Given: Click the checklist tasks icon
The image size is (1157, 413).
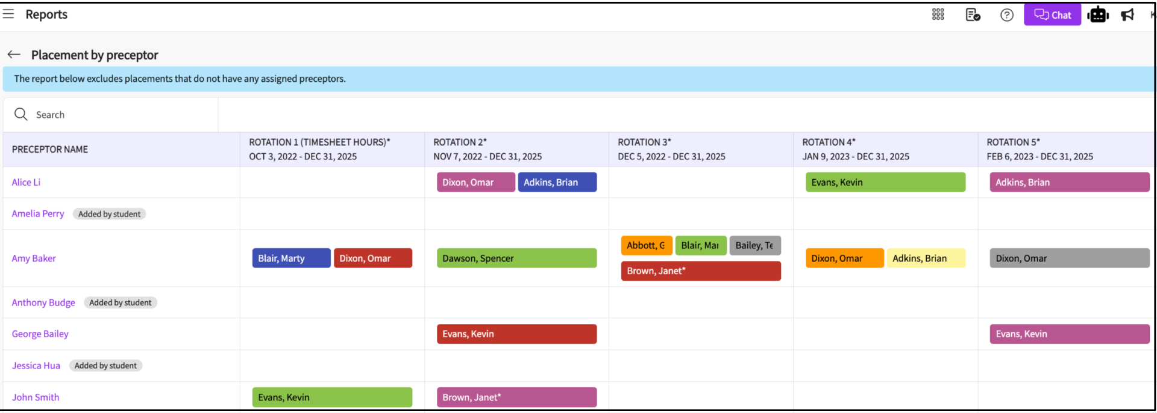Looking at the screenshot, I should (x=973, y=14).
